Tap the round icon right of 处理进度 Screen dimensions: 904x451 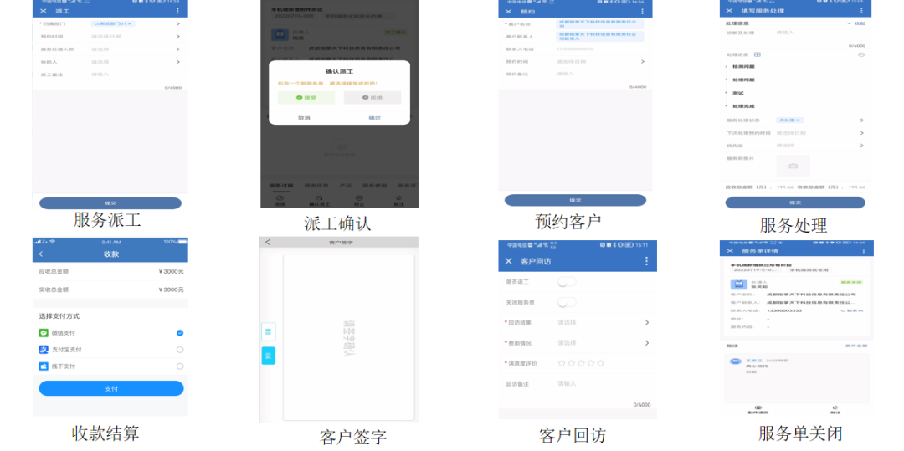coord(861,54)
